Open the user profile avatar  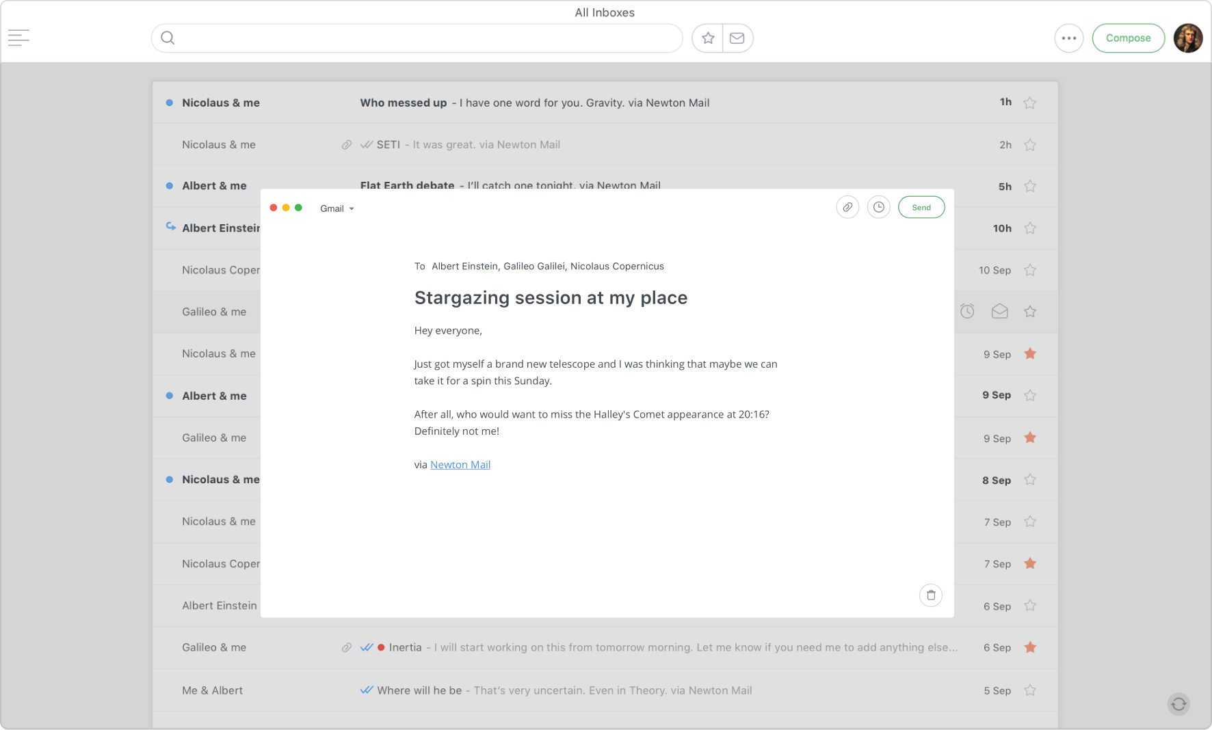[x=1188, y=38]
